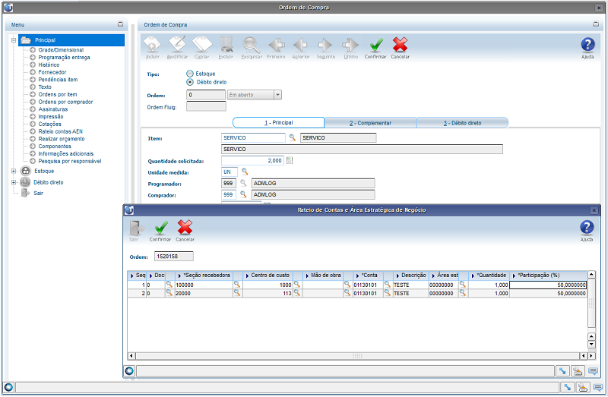Go to Seguinte record arrow
Image resolution: width=608 pixels, height=397 pixels.
tap(325, 45)
